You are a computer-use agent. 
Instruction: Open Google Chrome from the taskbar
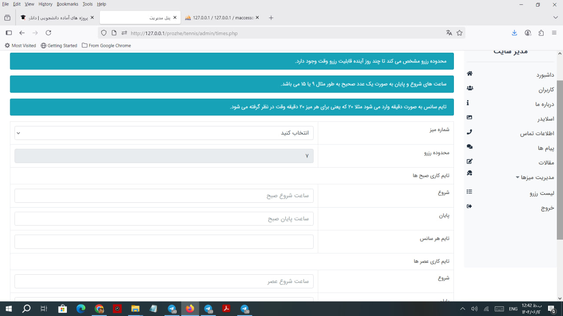99,309
